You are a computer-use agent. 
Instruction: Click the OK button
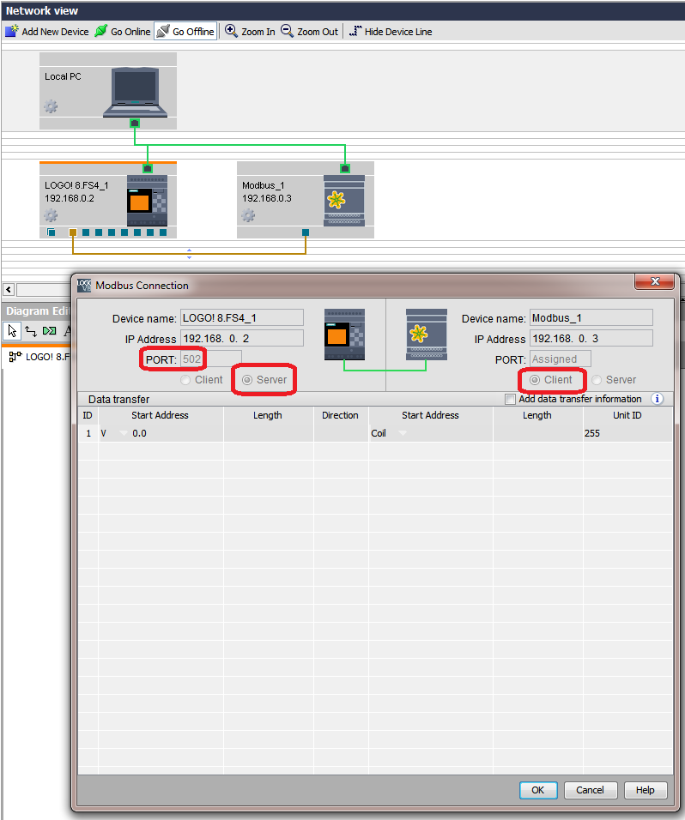(x=538, y=790)
